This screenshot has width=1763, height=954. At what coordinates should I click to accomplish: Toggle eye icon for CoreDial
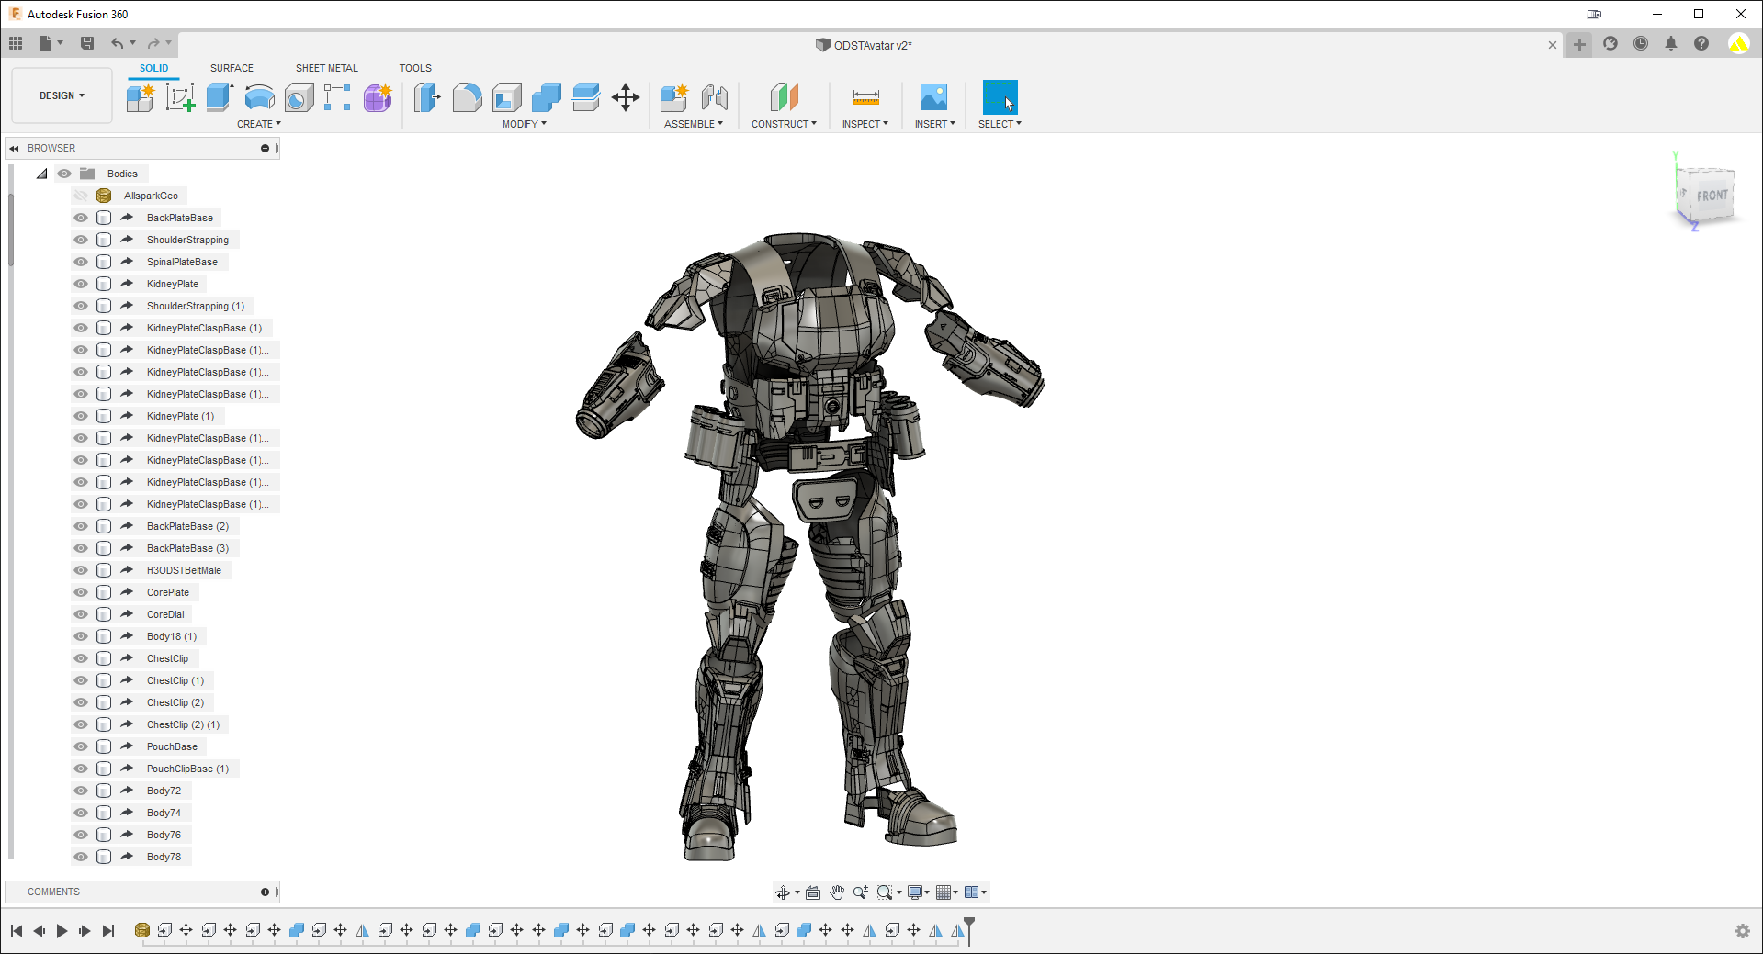pyautogui.click(x=81, y=614)
